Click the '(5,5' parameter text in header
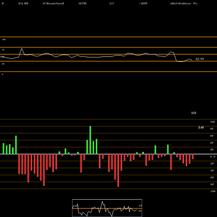 point(112,3)
